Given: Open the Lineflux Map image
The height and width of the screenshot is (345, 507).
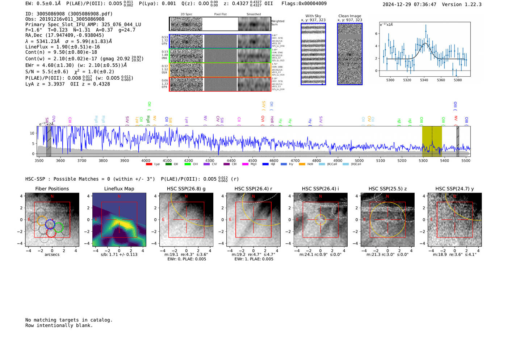Looking at the screenshot, I should coord(119,220).
